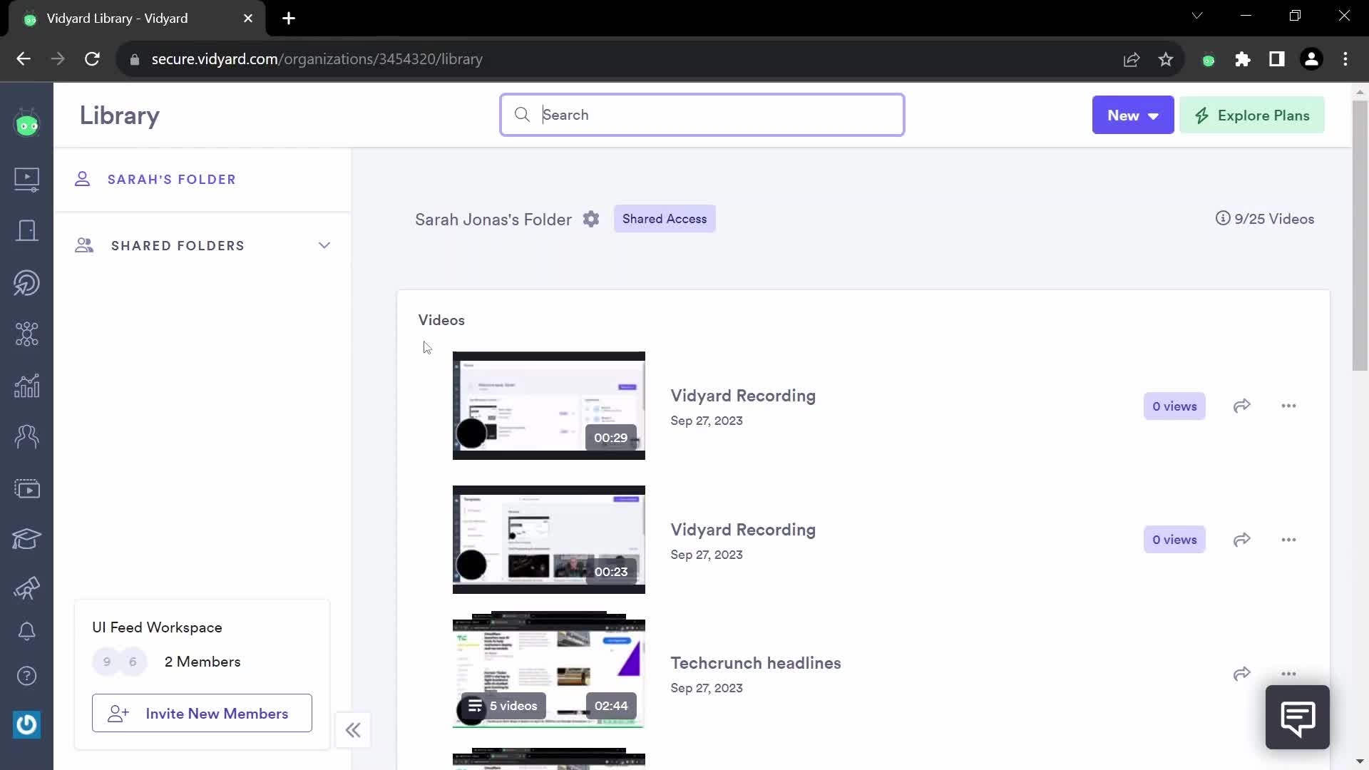Click the analytics icon in left sidebar

(x=26, y=384)
